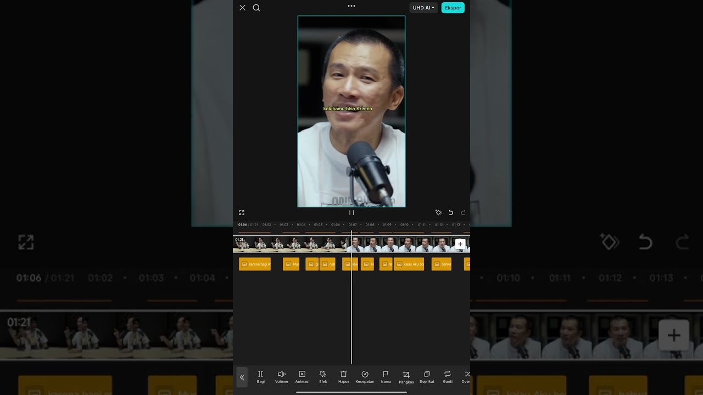Jump to the 01:12 ruler mark

pos(439,224)
